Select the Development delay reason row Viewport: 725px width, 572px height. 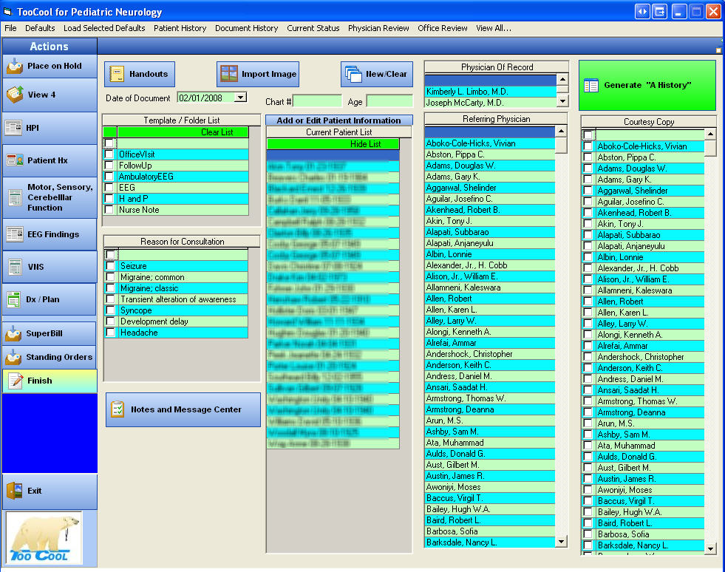(183, 321)
